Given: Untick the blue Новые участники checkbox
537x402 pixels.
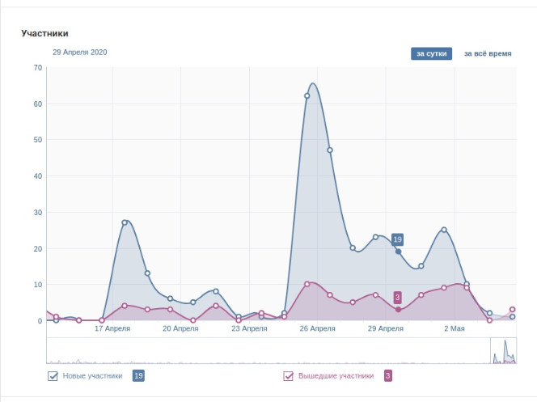Looking at the screenshot, I should coord(53,375).
